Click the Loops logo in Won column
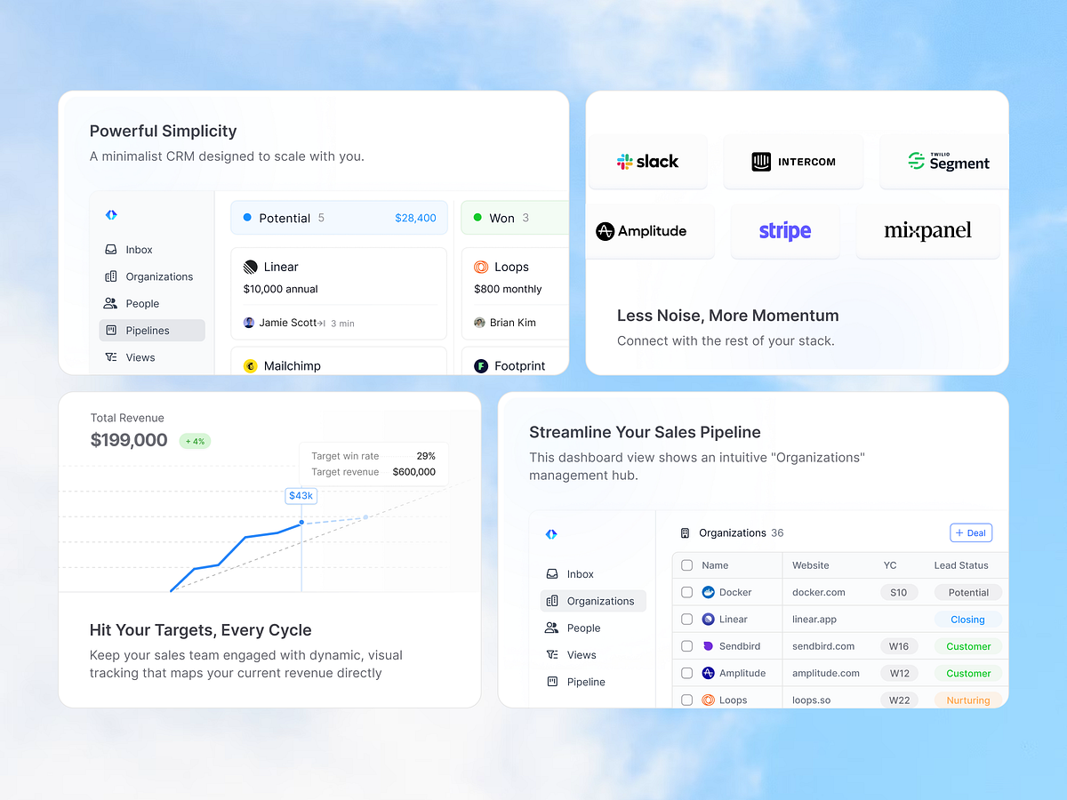1067x800 pixels. (x=481, y=267)
